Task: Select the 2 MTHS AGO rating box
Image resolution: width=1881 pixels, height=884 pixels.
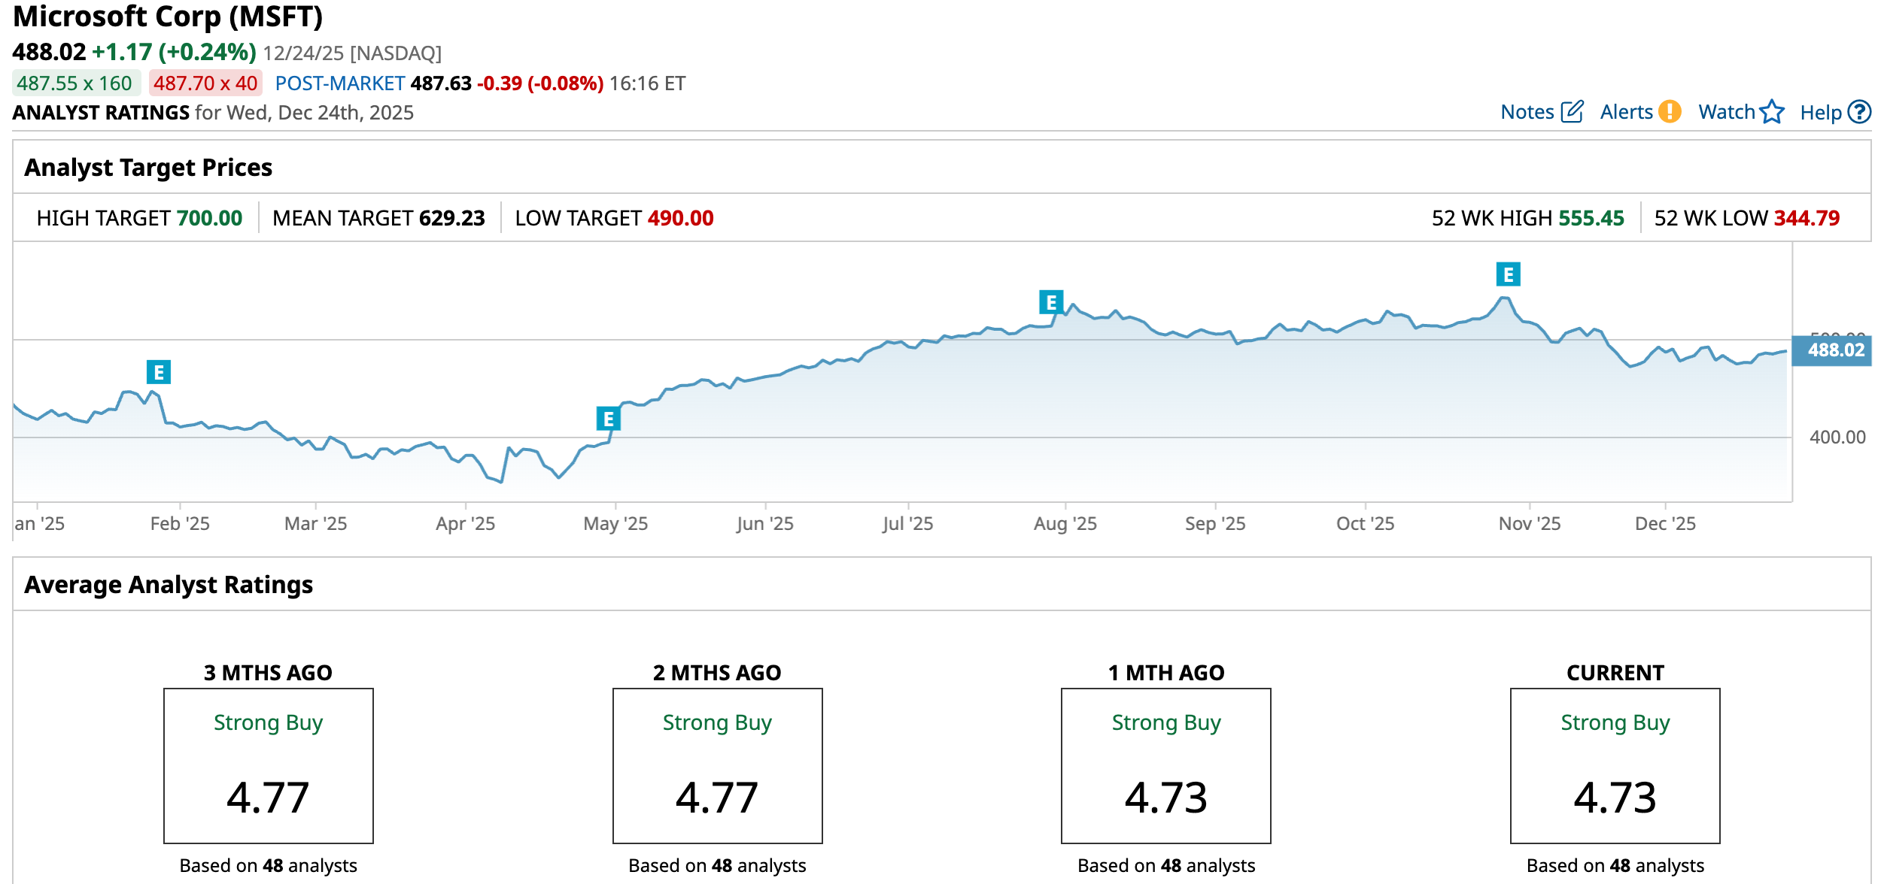Action: pos(717,765)
